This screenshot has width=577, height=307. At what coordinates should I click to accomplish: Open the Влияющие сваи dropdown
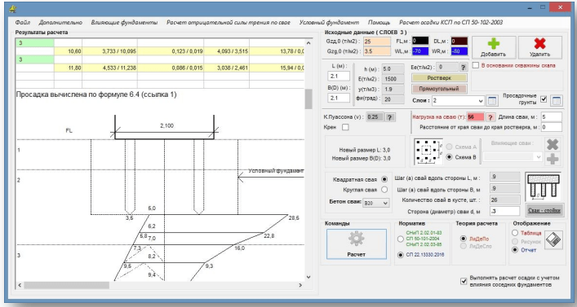pos(513,157)
